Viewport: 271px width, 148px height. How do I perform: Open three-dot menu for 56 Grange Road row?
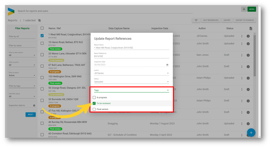(242, 89)
